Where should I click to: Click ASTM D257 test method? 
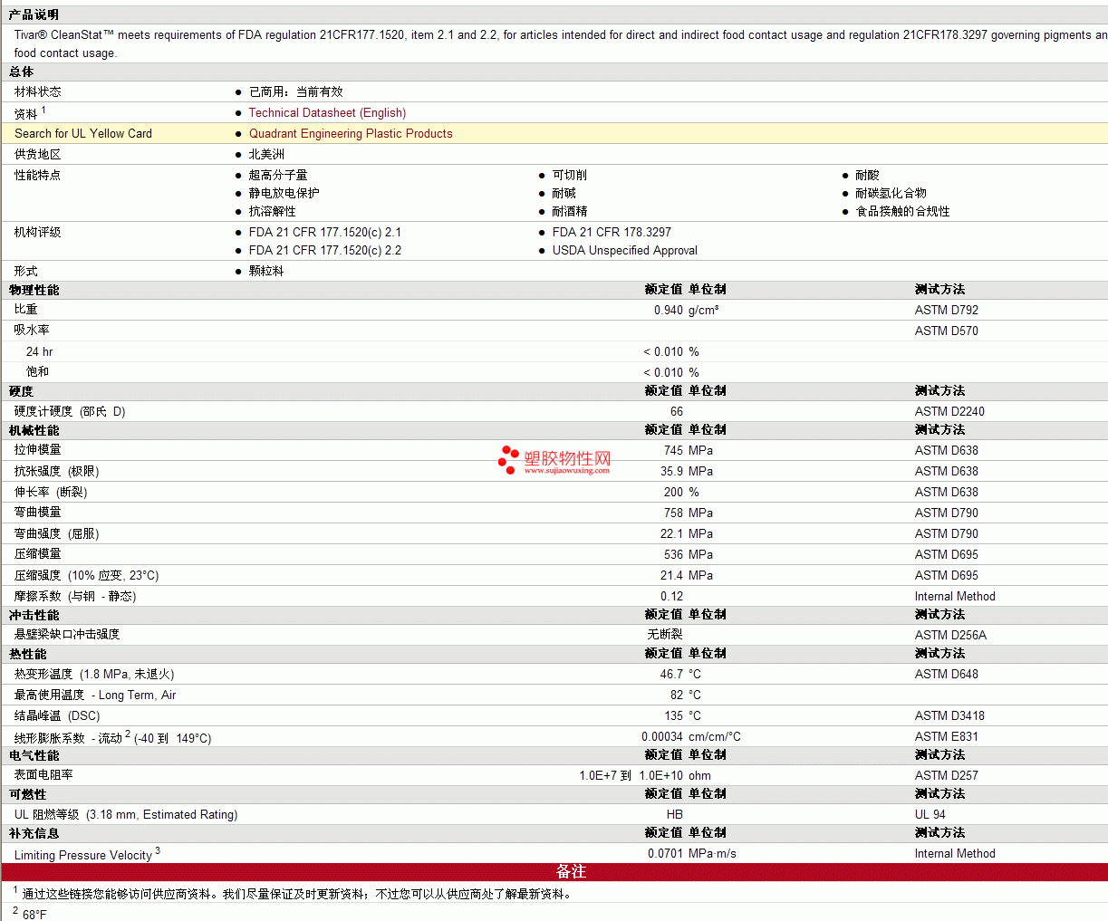[x=947, y=775]
